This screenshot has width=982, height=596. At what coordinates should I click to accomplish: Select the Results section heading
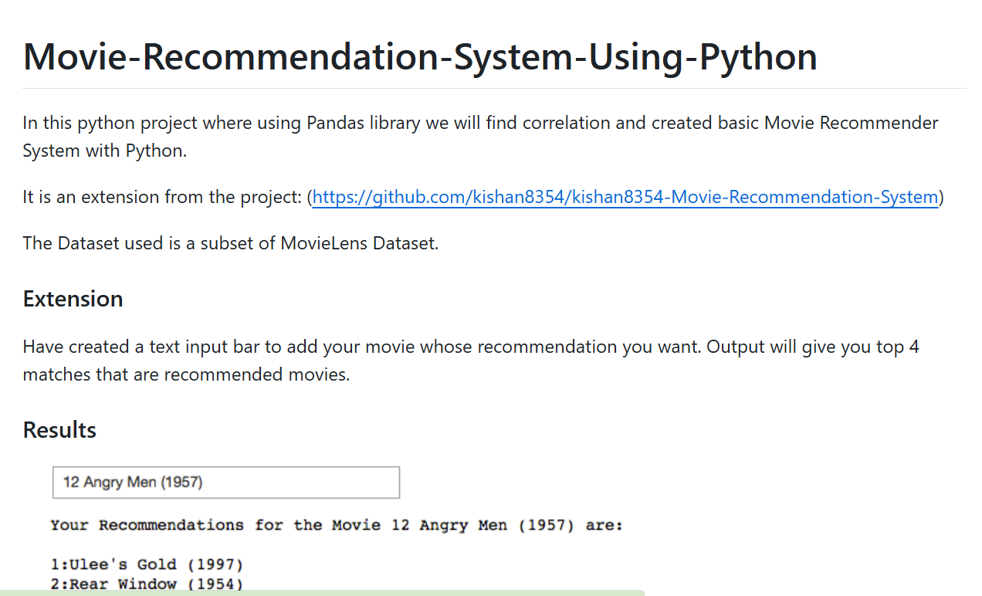click(59, 430)
